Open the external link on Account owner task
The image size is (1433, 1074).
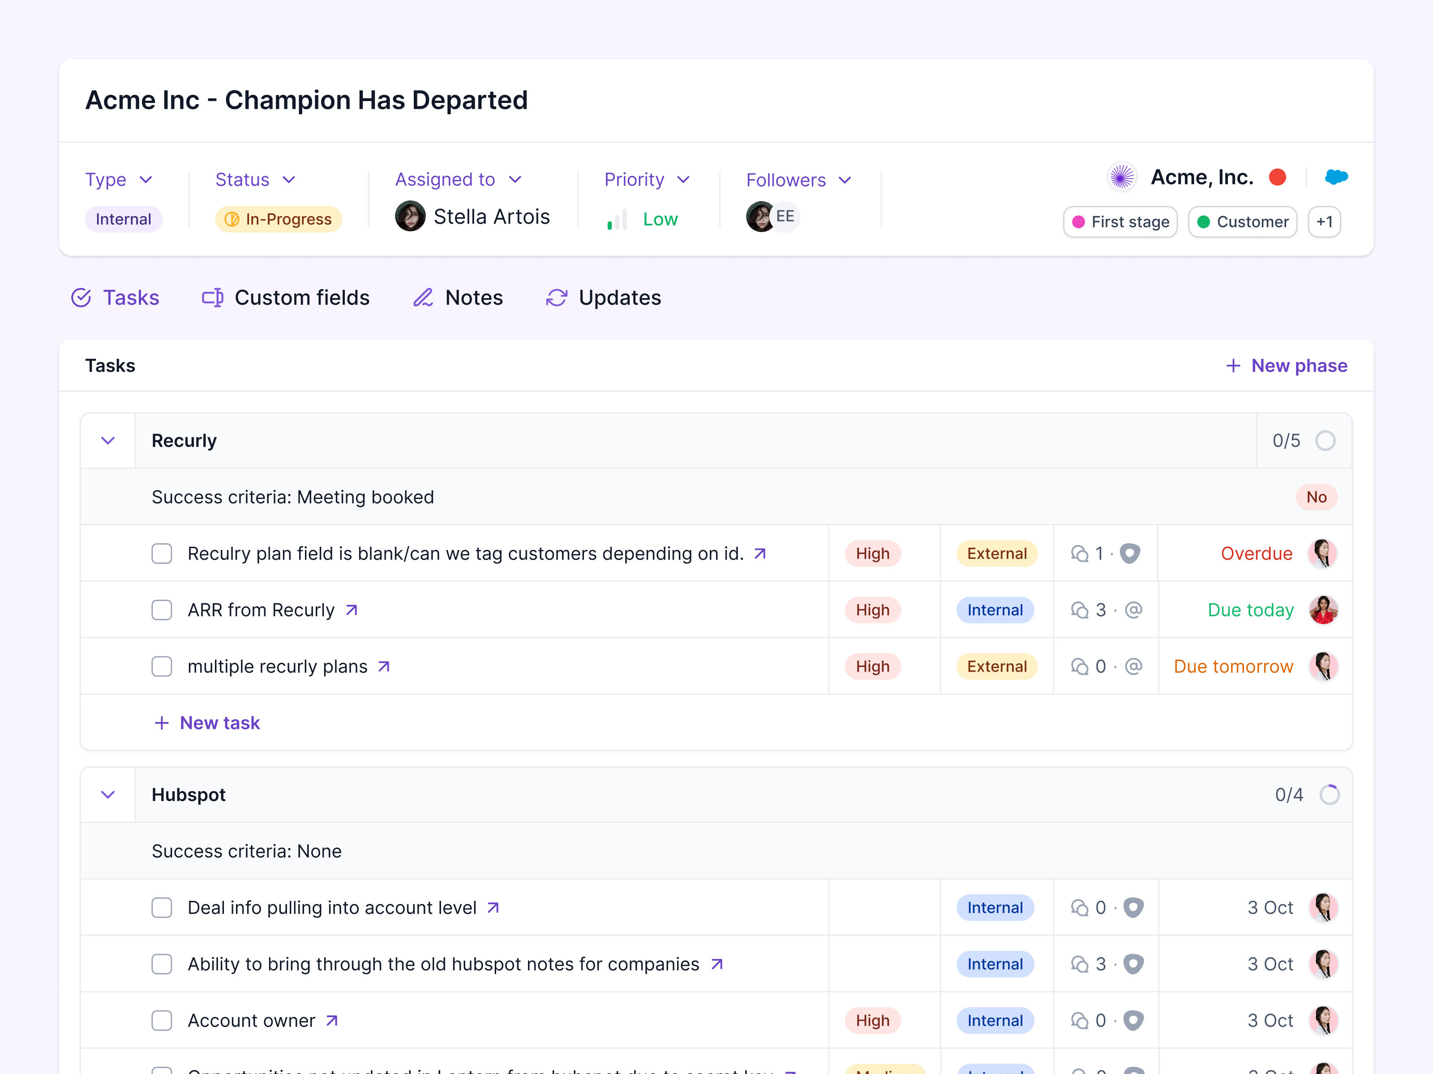pyautogui.click(x=332, y=1020)
